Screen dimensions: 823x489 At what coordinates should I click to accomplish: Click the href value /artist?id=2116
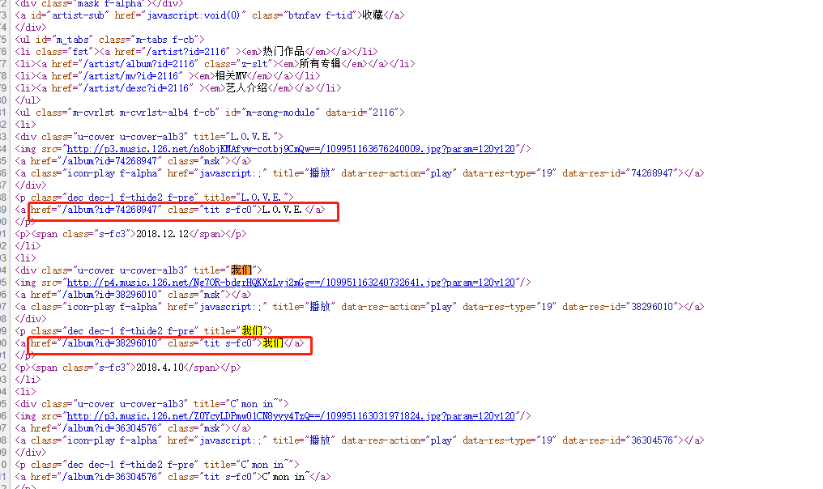pyautogui.click(x=187, y=52)
